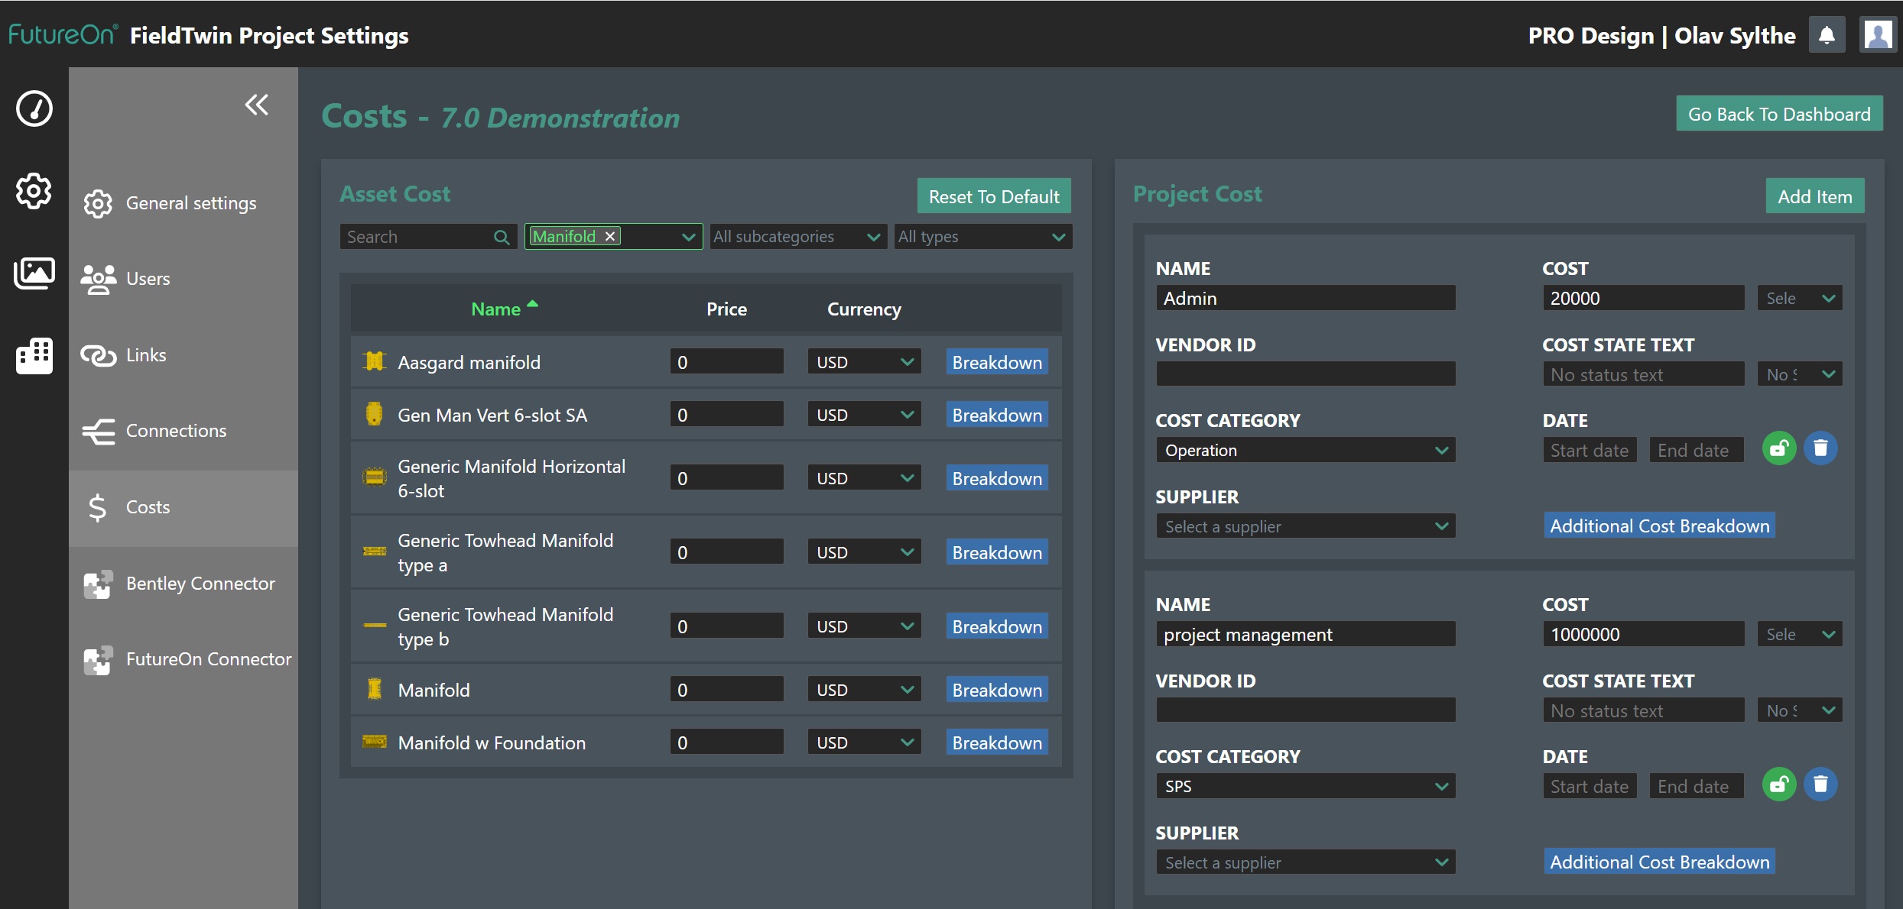Click Go Back To Dashboard button
1903x909 pixels.
(1779, 114)
